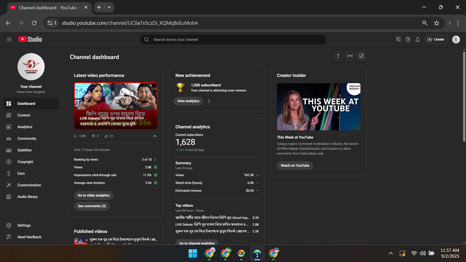Open the notifications bell
The image size is (466, 262).
click(418, 40)
